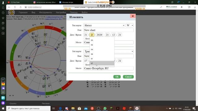This screenshot has width=198, height=111.
Task: Launch Edge from the taskbar
Action: pos(60,108)
